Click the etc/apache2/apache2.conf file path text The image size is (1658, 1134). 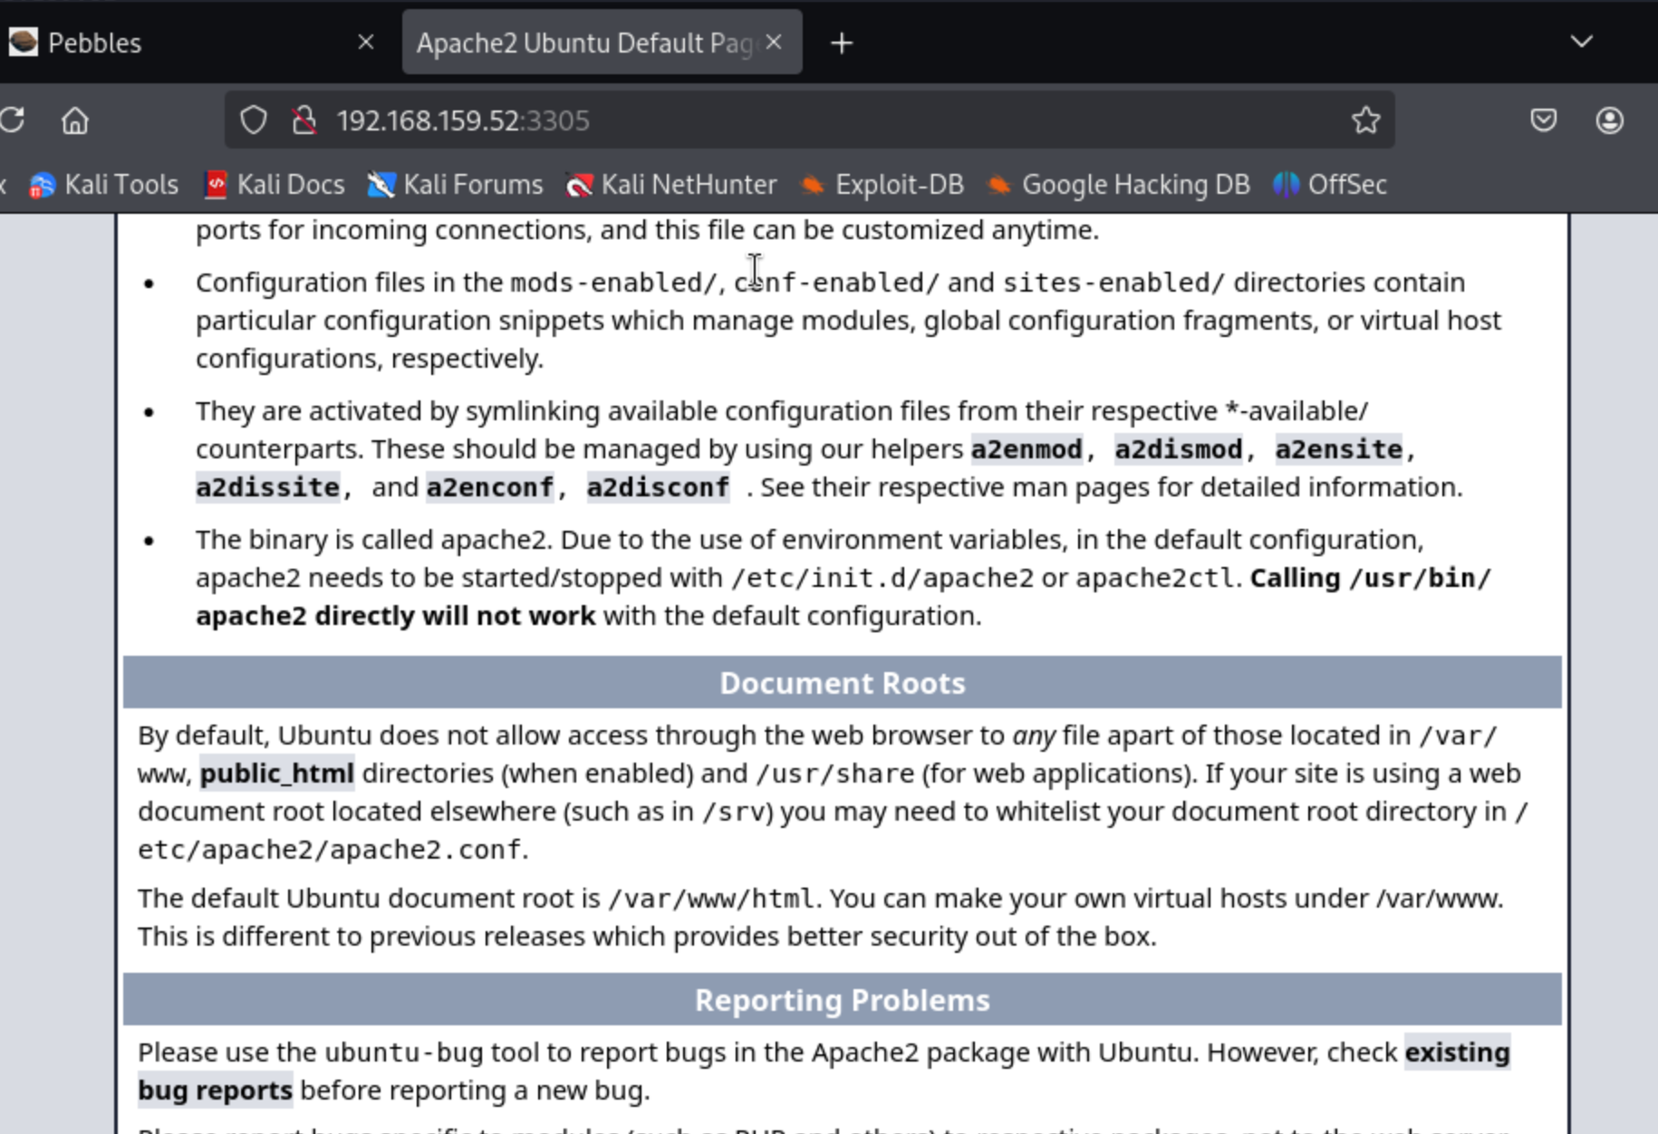click(x=330, y=850)
